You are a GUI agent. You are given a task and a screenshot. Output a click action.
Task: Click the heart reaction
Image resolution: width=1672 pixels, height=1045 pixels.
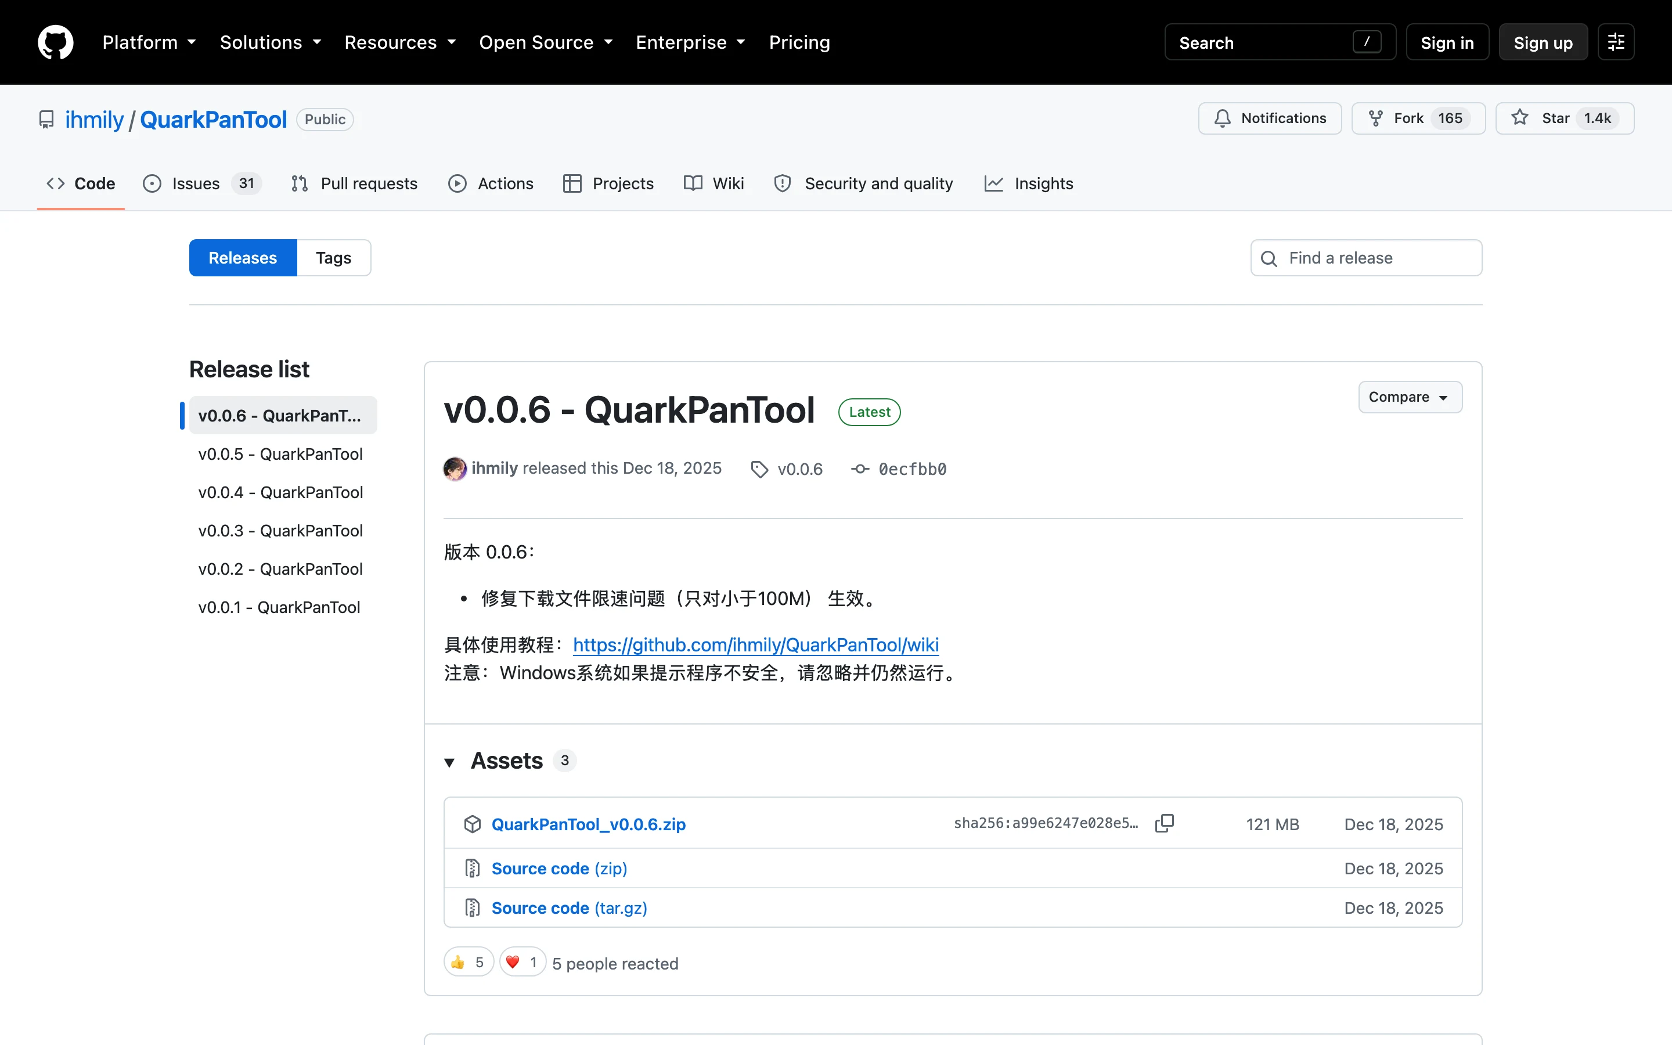click(x=522, y=962)
